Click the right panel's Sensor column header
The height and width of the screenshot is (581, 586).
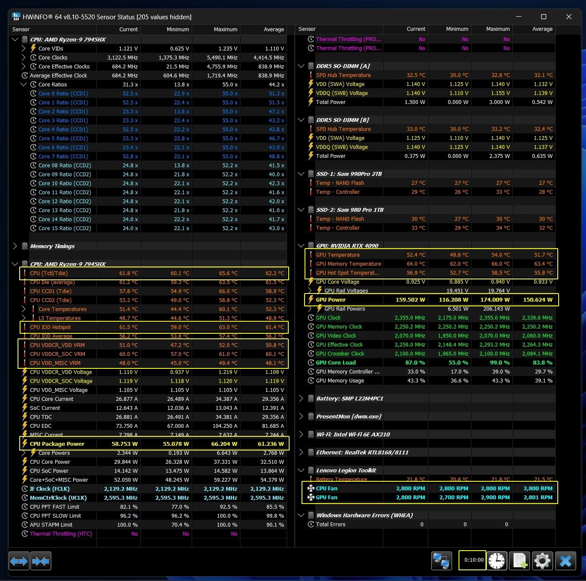(339, 29)
